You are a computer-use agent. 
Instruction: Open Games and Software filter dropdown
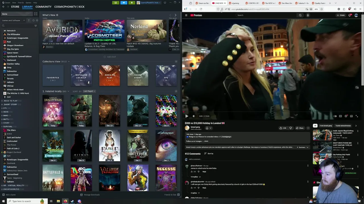click(x=13, y=20)
